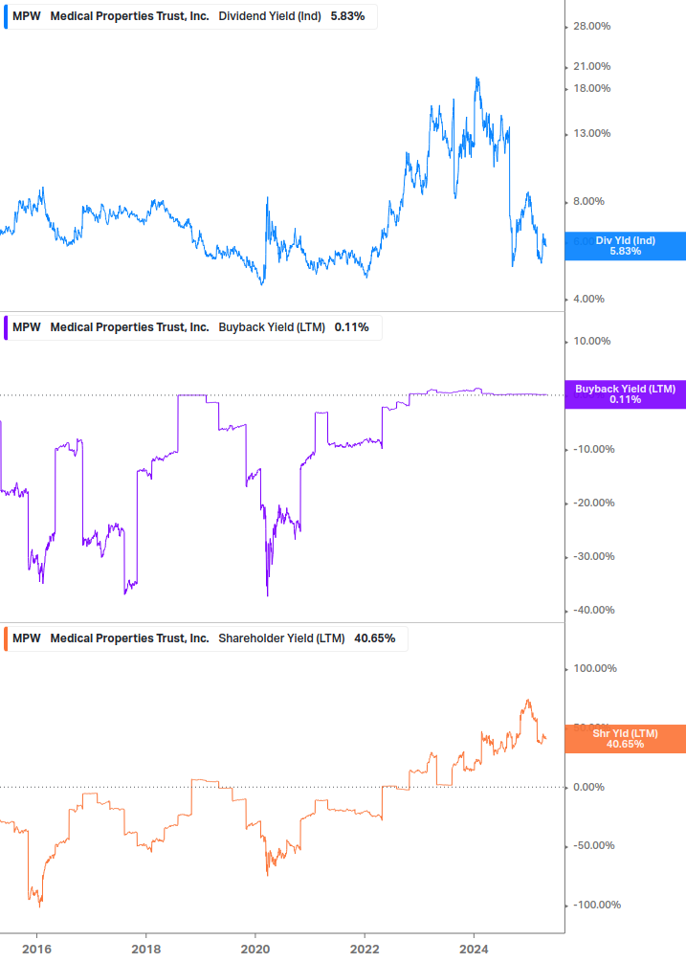The height and width of the screenshot is (962, 686).
Task: Click the 40.65% value in the shareholder legend
Action: (374, 638)
